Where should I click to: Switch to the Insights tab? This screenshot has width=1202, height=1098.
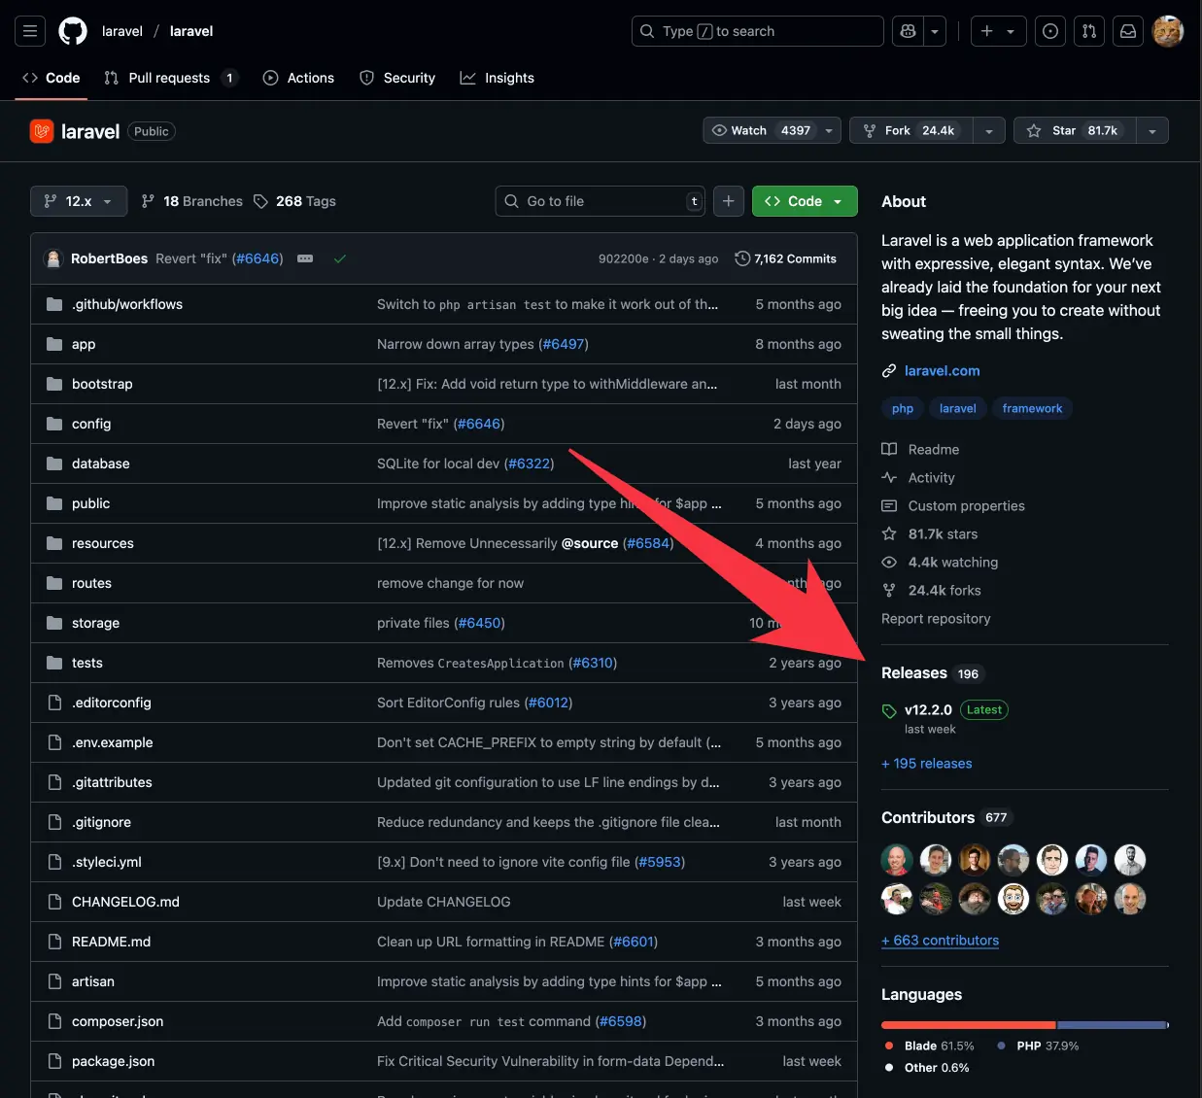pos(498,78)
